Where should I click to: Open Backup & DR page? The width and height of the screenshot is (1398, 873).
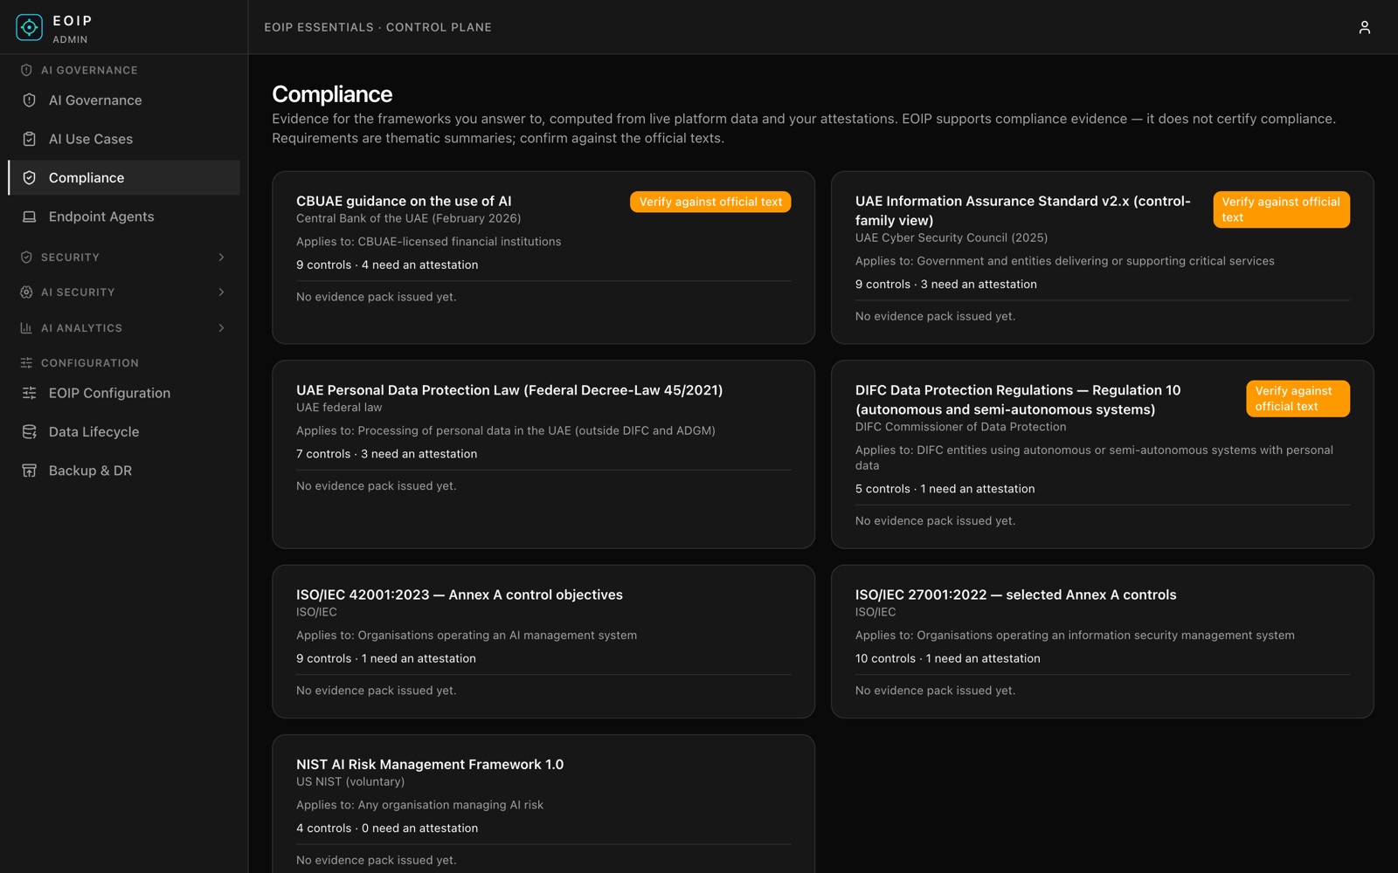click(124, 471)
